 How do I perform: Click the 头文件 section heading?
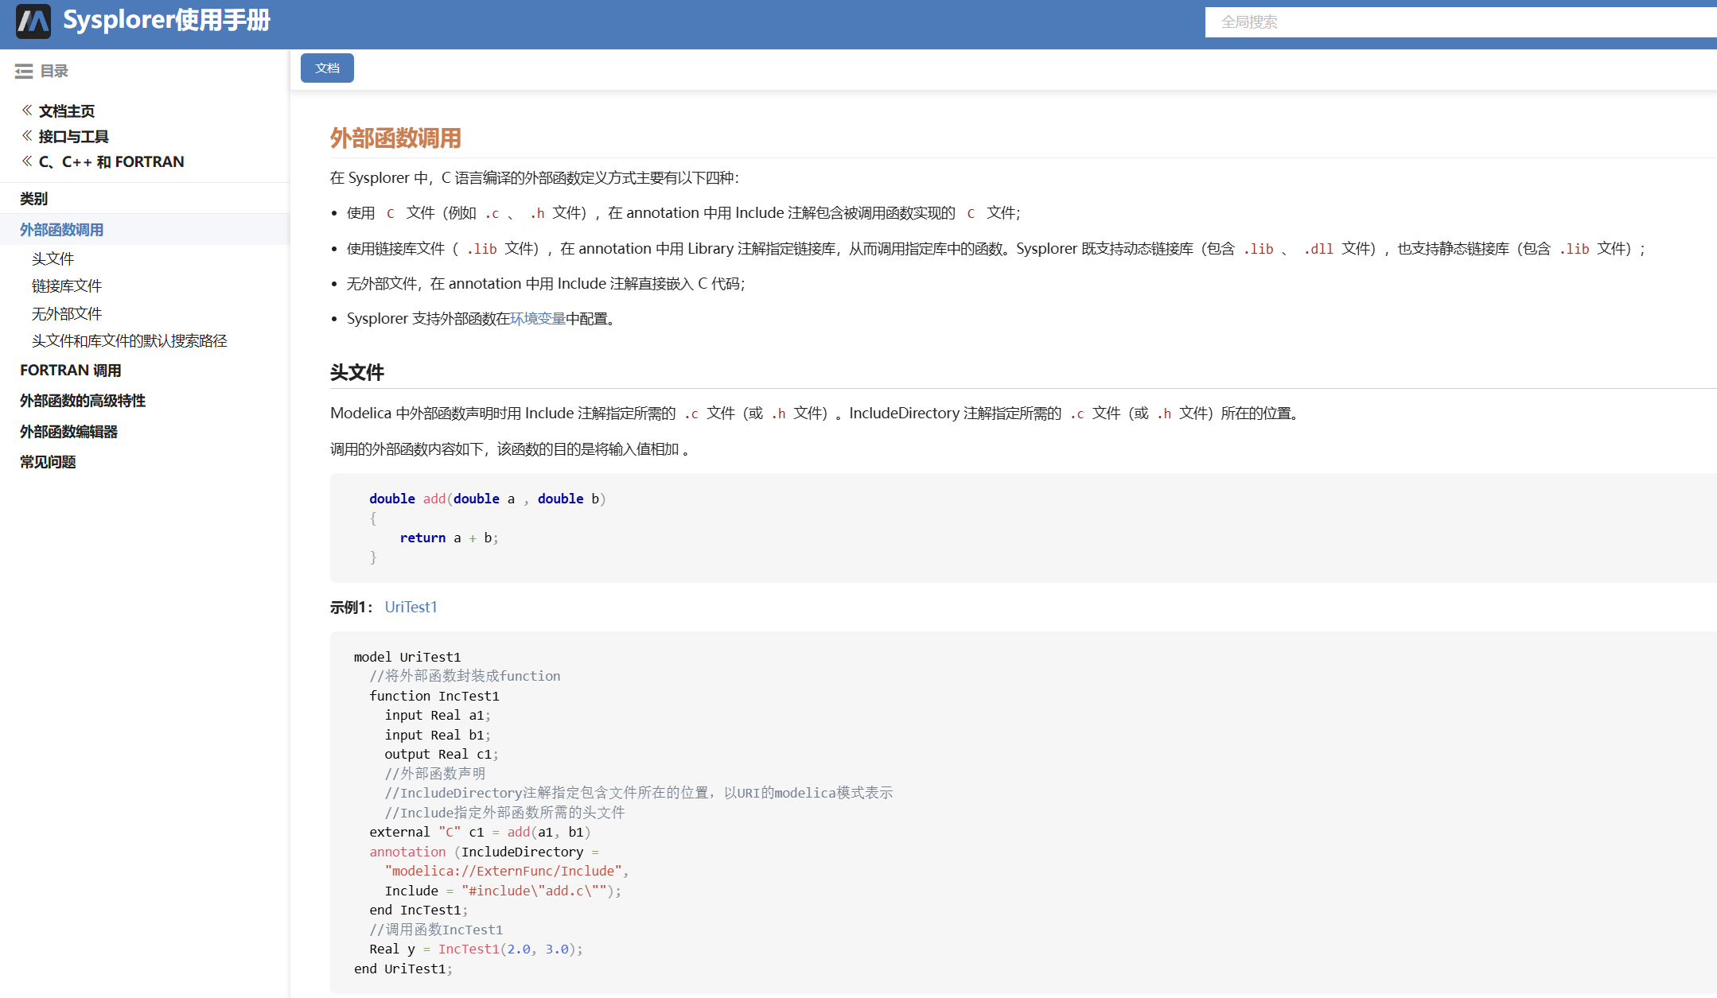[357, 372]
